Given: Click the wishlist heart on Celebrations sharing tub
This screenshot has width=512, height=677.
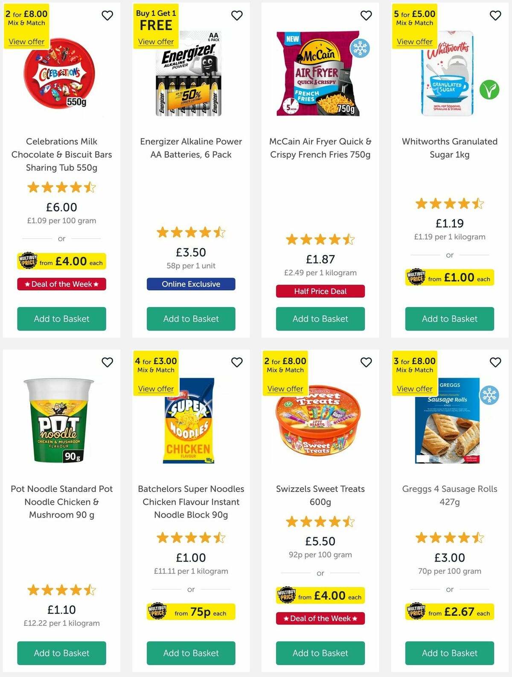Looking at the screenshot, I should tap(107, 15).
